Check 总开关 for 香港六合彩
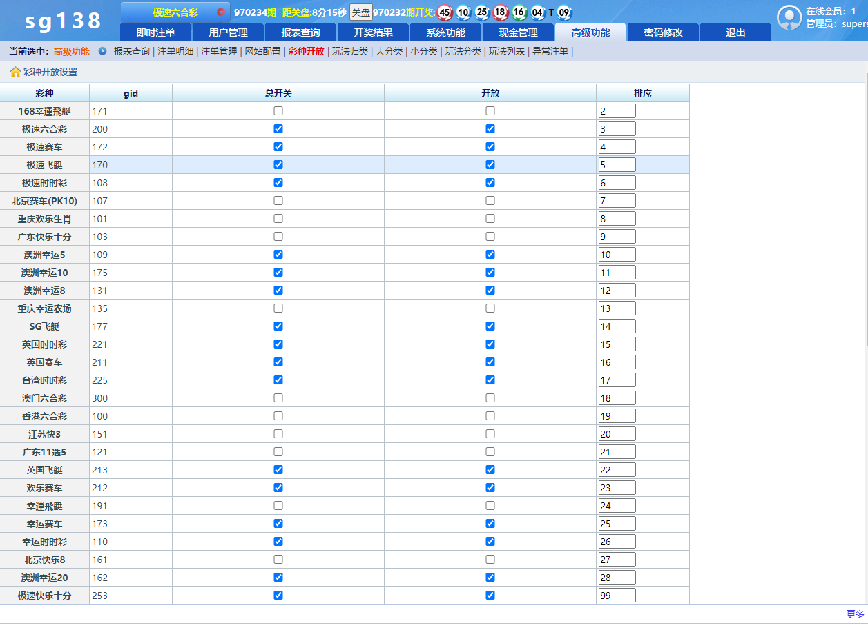 pos(278,415)
